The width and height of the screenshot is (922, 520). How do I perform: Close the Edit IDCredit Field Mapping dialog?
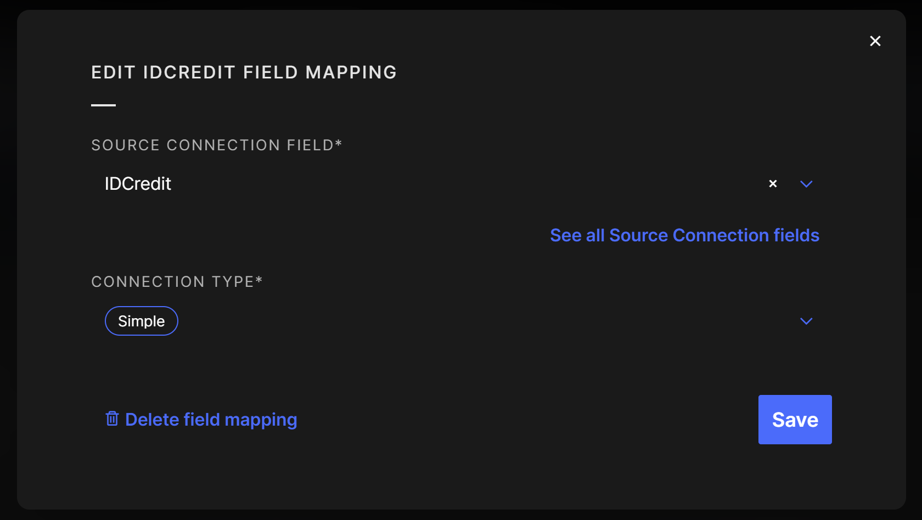click(x=875, y=41)
